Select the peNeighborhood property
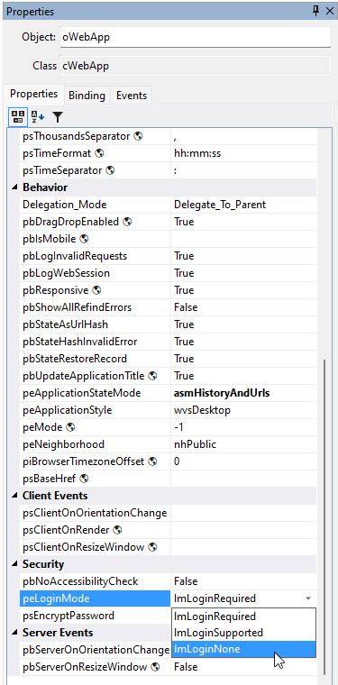Viewport: 338px width, 685px height. click(63, 444)
